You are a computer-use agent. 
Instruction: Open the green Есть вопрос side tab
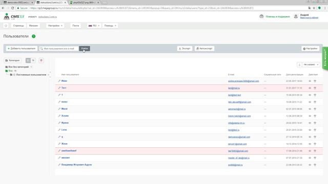pos(325,59)
